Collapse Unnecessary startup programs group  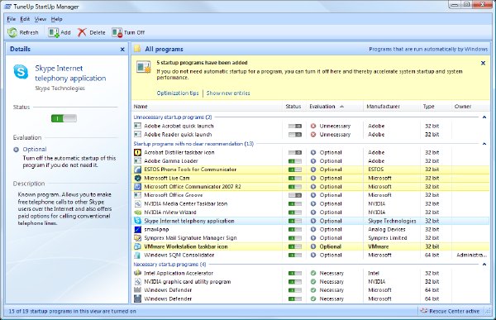click(x=484, y=117)
